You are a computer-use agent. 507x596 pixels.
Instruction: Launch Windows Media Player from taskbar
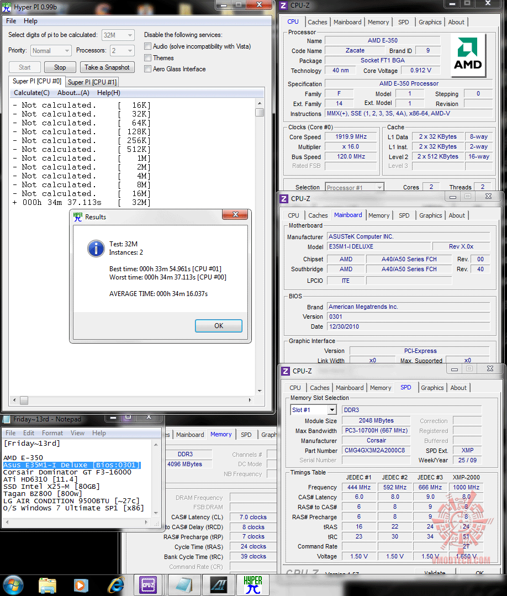click(x=81, y=586)
